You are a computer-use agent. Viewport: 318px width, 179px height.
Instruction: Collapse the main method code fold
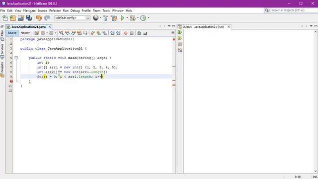(16, 58)
